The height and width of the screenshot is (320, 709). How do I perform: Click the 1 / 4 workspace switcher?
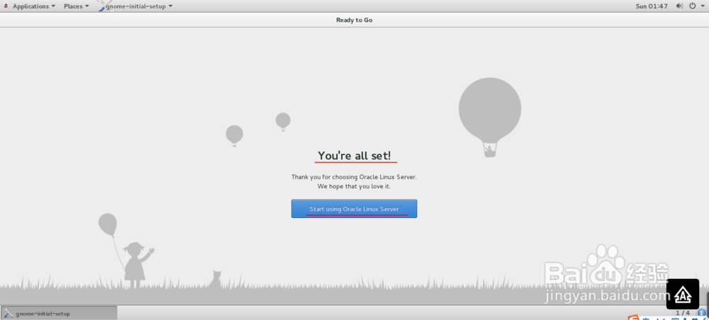coord(683,313)
